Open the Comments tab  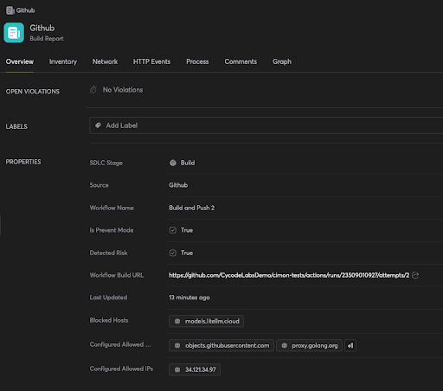pos(241,61)
